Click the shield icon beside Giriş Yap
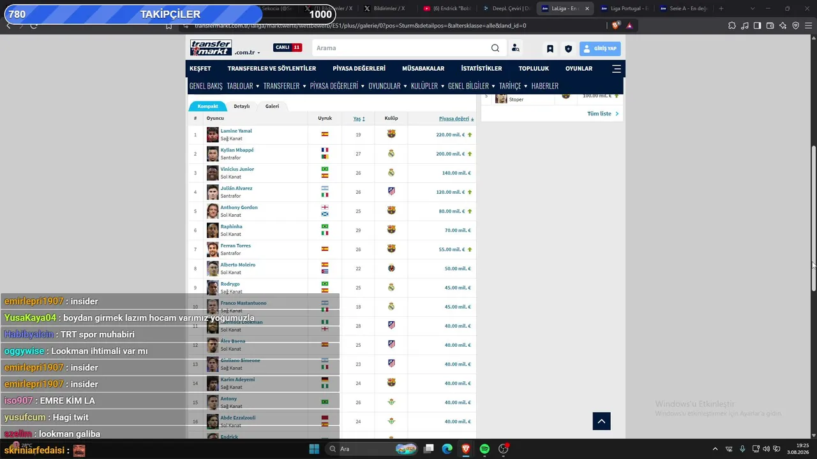The height and width of the screenshot is (459, 817). pyautogui.click(x=568, y=48)
